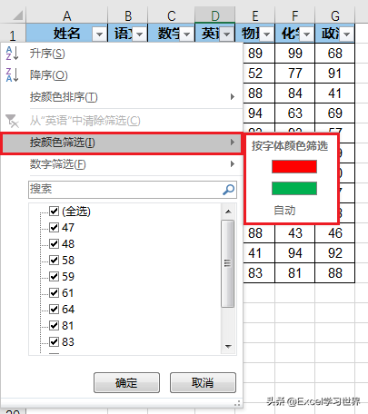Select column F header
Image resolution: width=368 pixels, height=414 pixels.
coord(295,15)
